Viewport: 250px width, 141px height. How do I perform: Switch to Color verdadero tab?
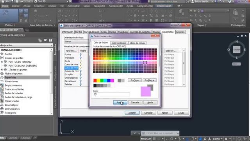[x=119, y=43]
